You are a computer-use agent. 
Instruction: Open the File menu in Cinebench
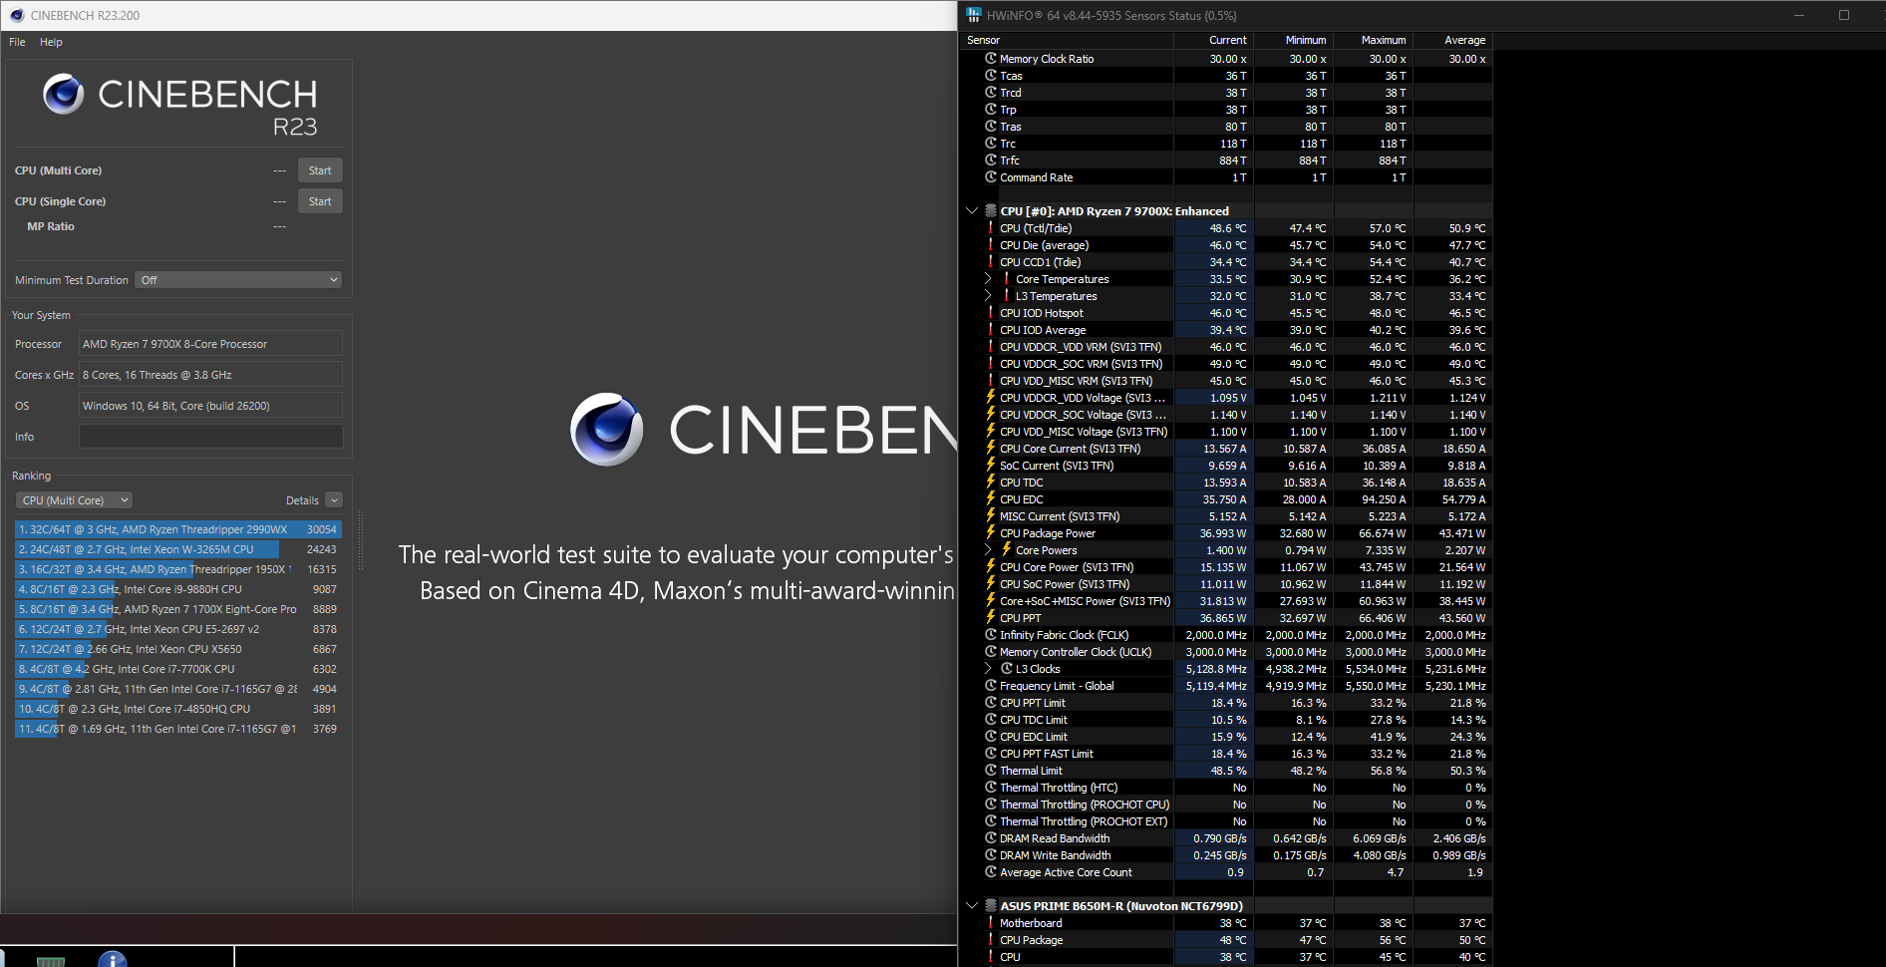(x=17, y=42)
